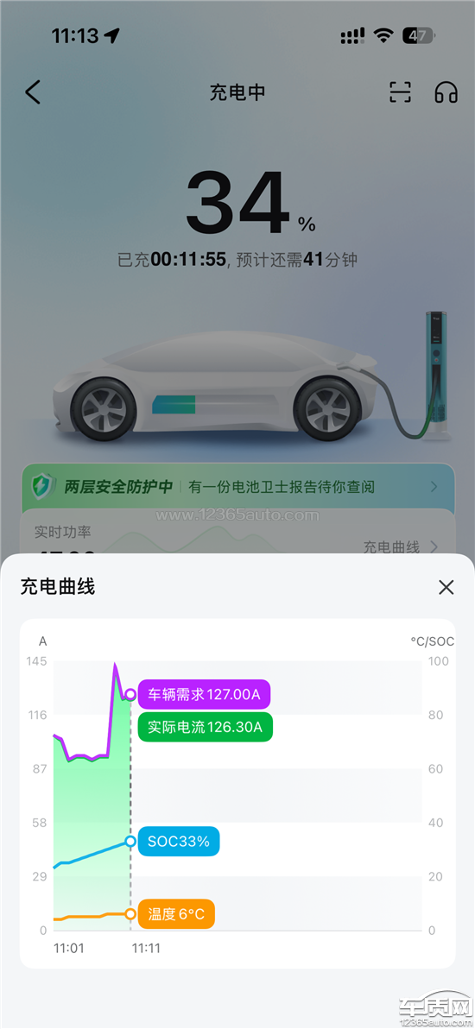Tap the Wi-Fi status icon
The width and height of the screenshot is (475, 1029).
coord(383,35)
